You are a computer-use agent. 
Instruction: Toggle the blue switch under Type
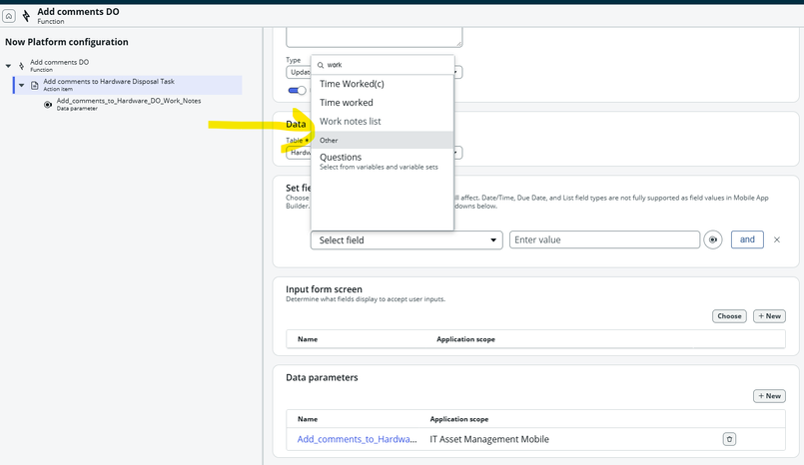coord(297,91)
